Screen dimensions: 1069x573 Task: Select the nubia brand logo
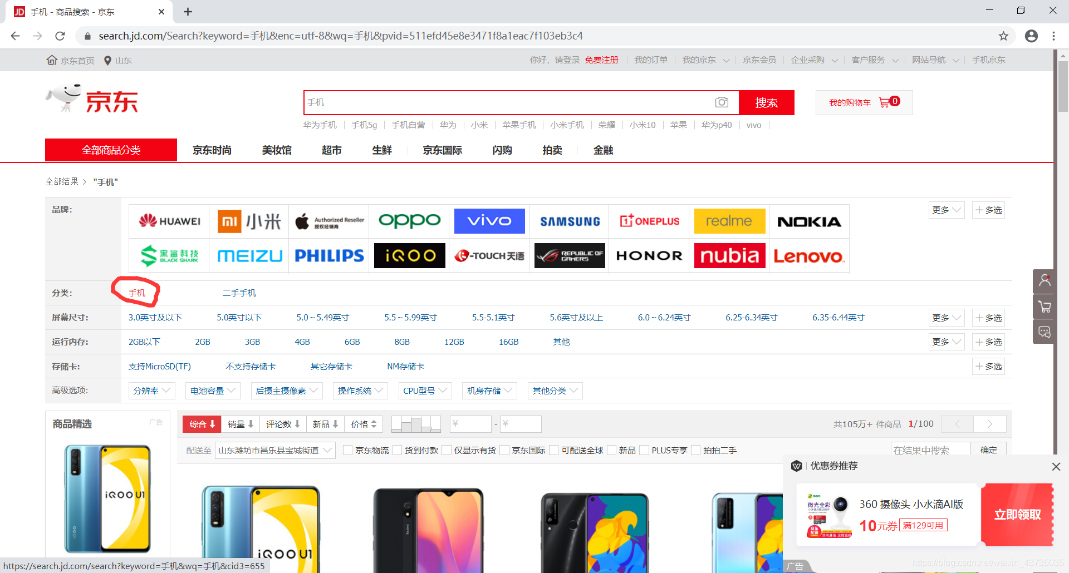729,256
